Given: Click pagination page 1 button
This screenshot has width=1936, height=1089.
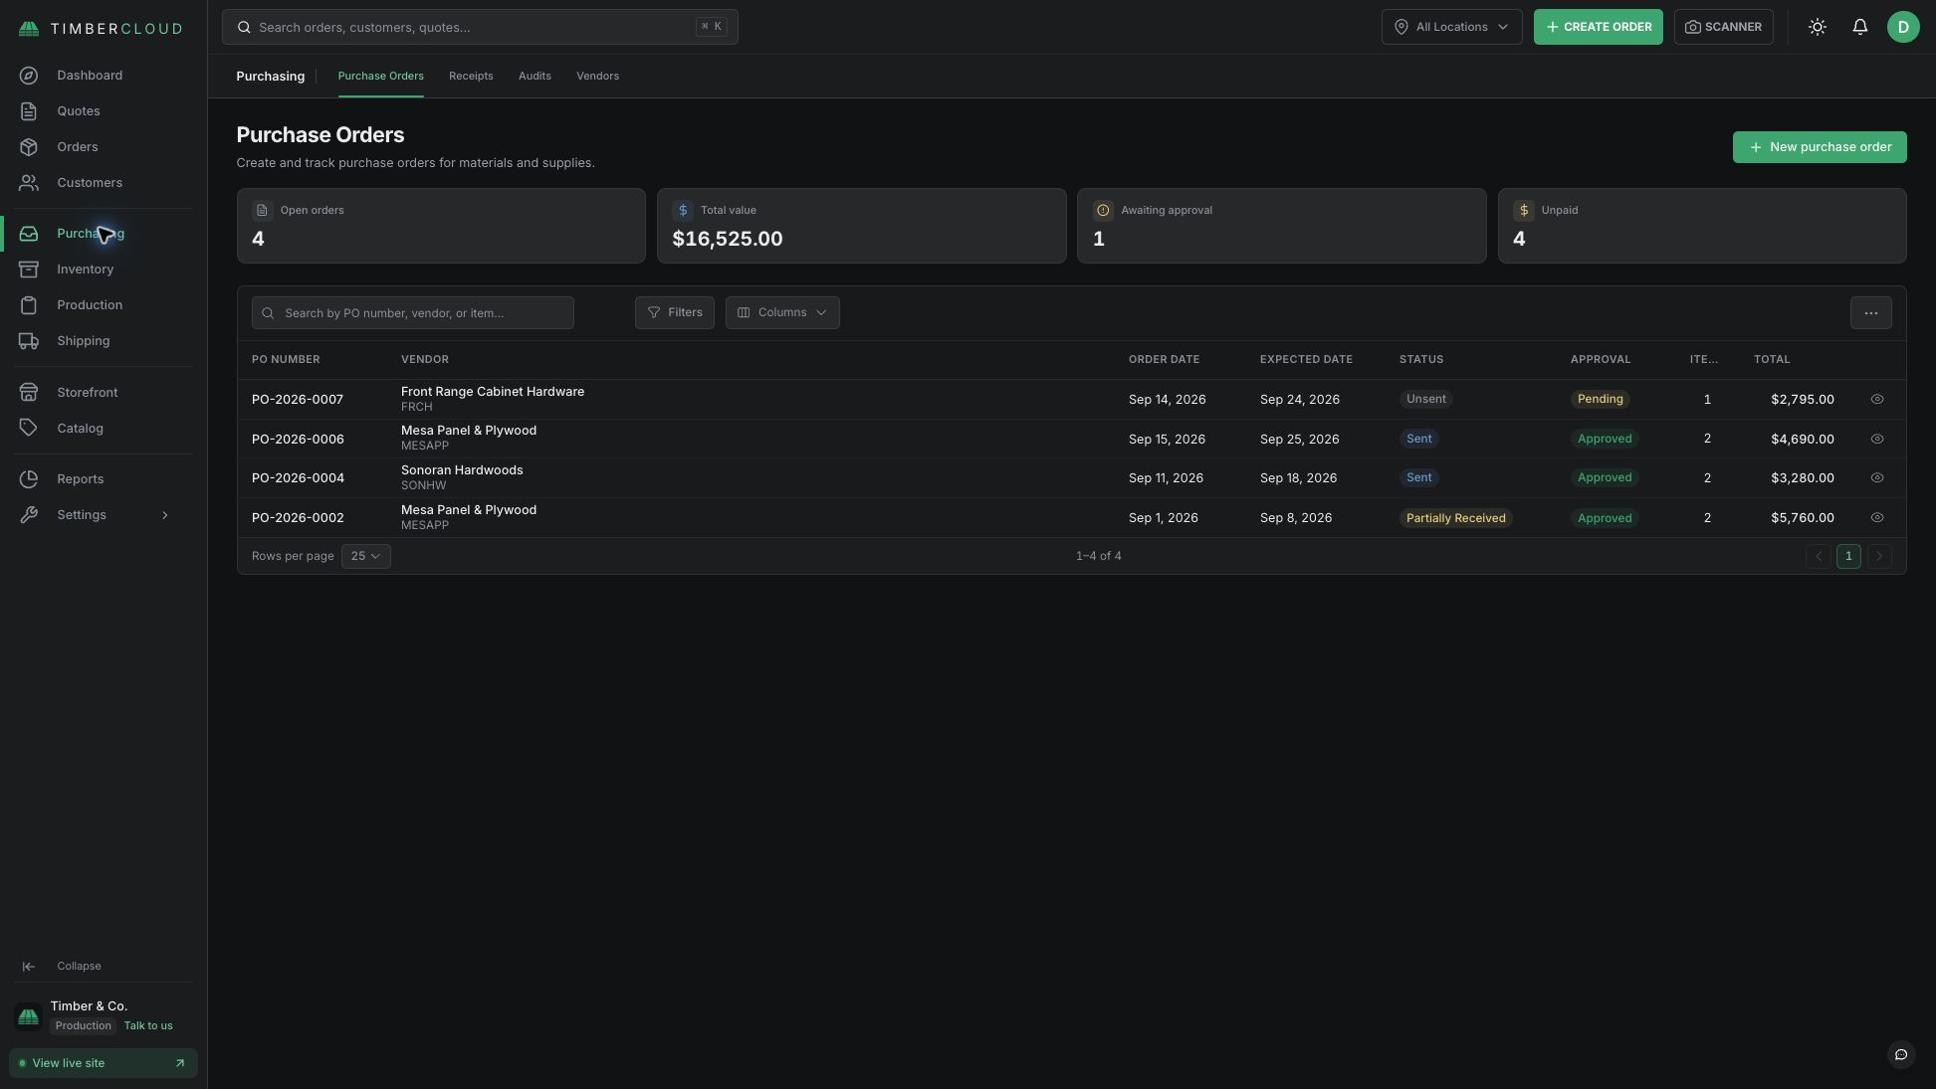Looking at the screenshot, I should pos(1848,556).
